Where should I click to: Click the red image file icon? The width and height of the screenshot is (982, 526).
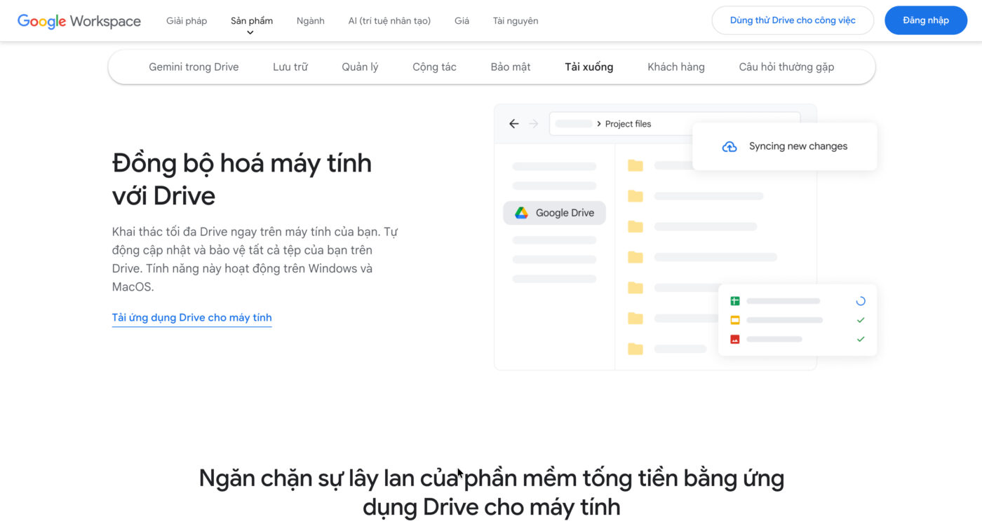[735, 339]
